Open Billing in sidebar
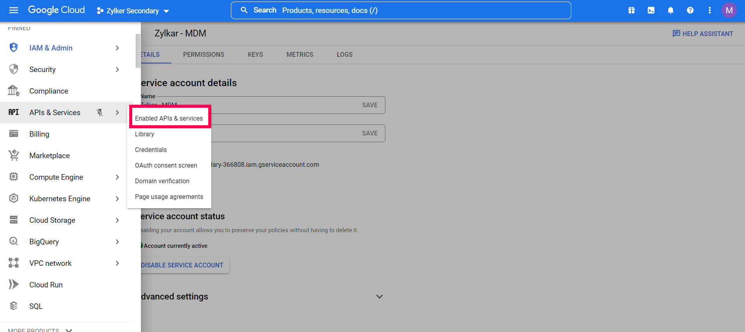The width and height of the screenshot is (745, 332). [39, 134]
